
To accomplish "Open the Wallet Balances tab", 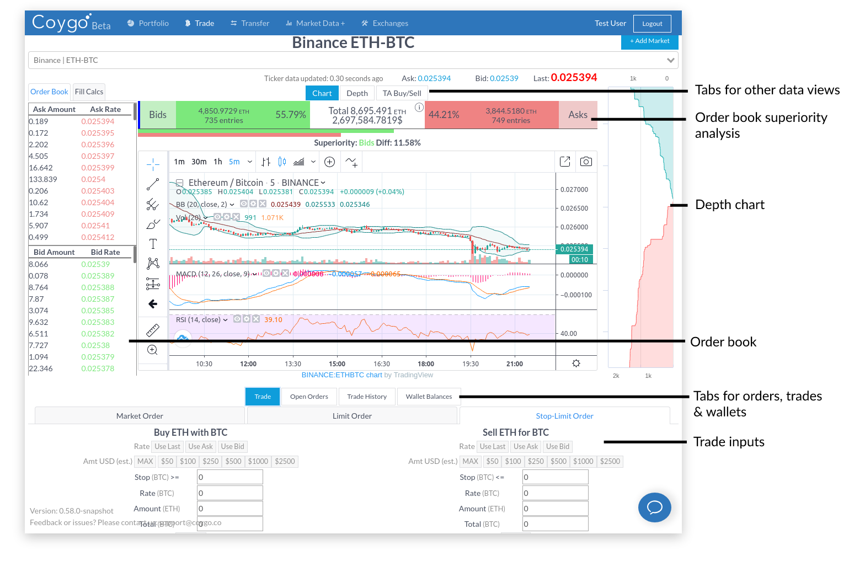I will 429,397.
